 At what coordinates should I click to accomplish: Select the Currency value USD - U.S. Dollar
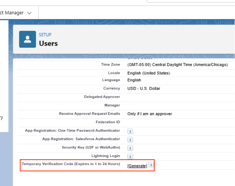click(144, 88)
